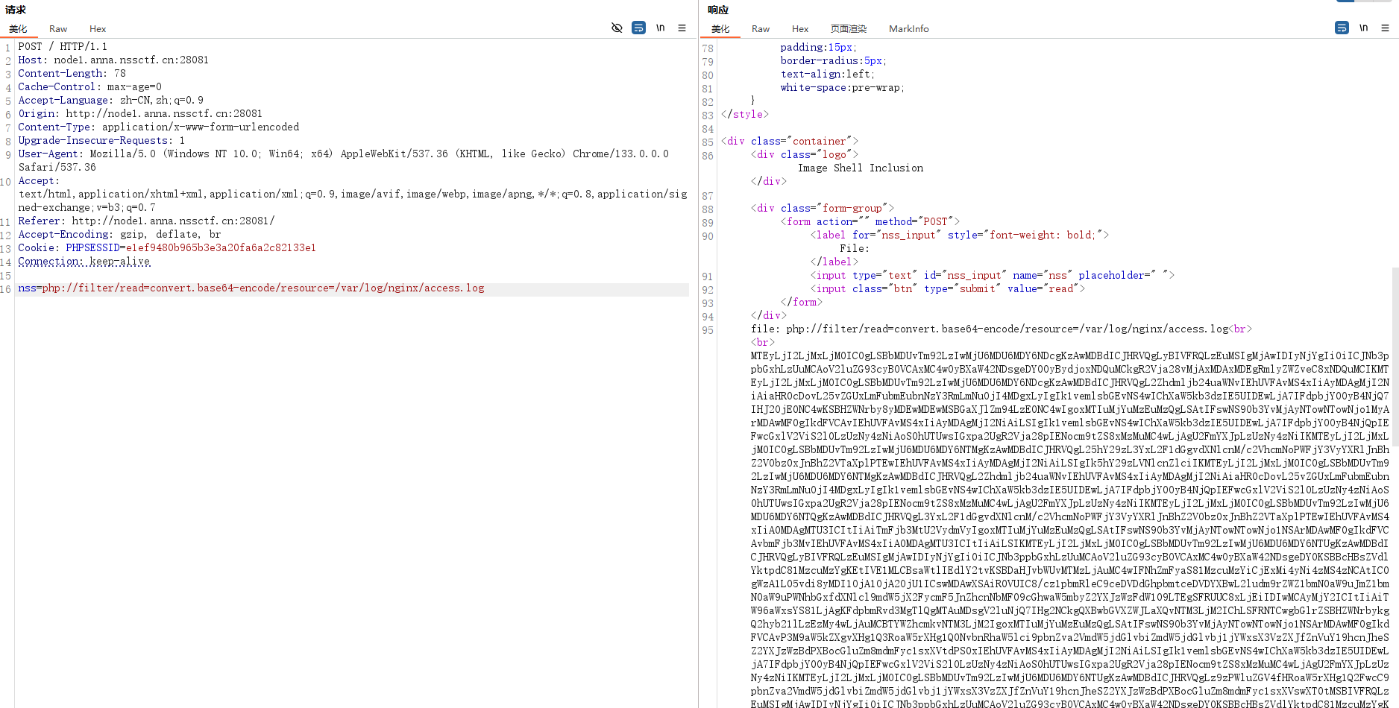Click the nss_input text input line in response
This screenshot has width=1399, height=708.
coord(993,276)
